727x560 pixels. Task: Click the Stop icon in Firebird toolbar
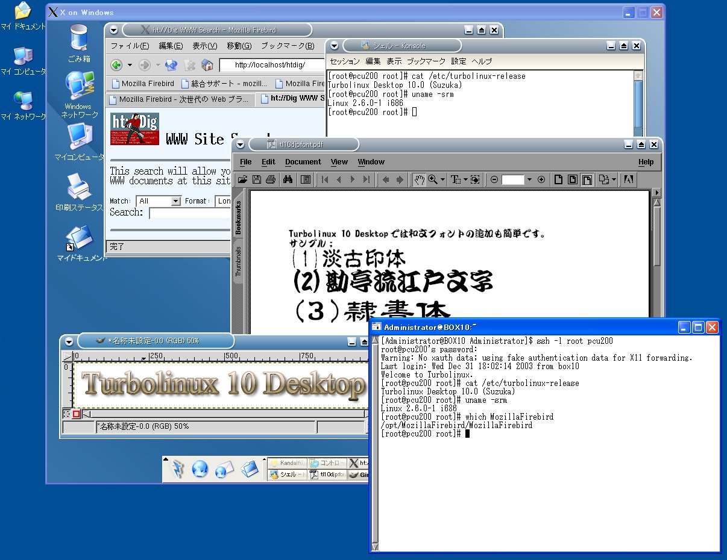click(189, 65)
